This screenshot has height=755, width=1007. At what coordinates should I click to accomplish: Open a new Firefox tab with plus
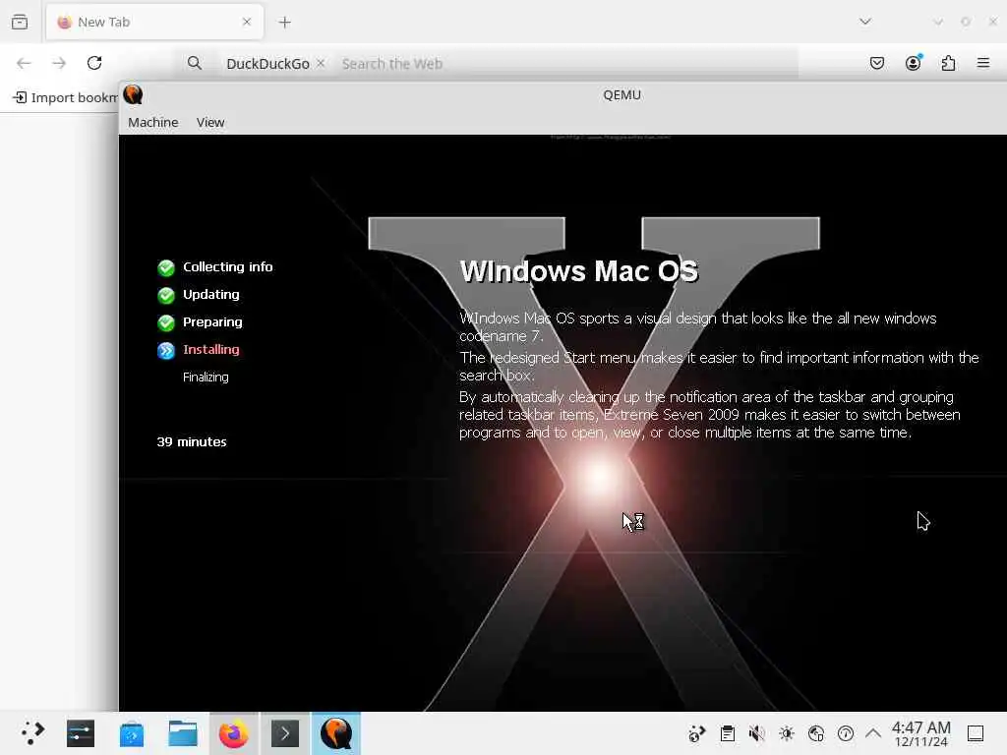pos(284,23)
